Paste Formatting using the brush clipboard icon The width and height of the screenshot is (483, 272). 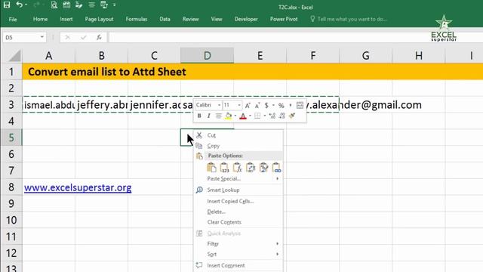point(263,168)
